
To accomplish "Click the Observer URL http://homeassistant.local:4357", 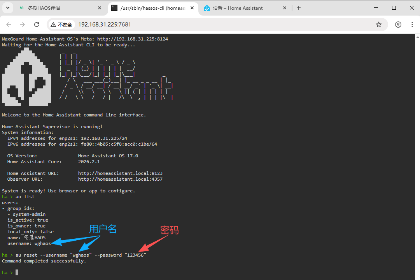I will coord(120,179).
